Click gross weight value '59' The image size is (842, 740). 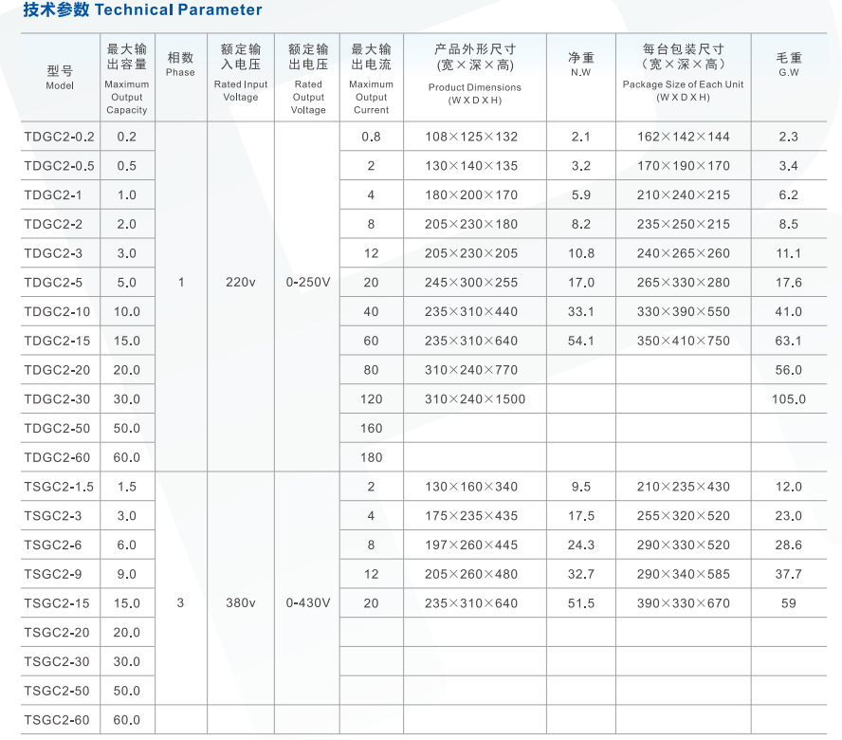[789, 603]
